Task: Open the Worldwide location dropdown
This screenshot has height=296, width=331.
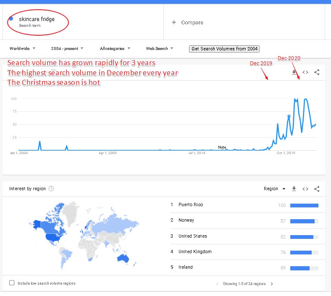Action: pyautogui.click(x=22, y=49)
